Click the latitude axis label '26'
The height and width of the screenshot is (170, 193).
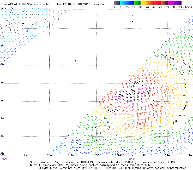[2, 9]
